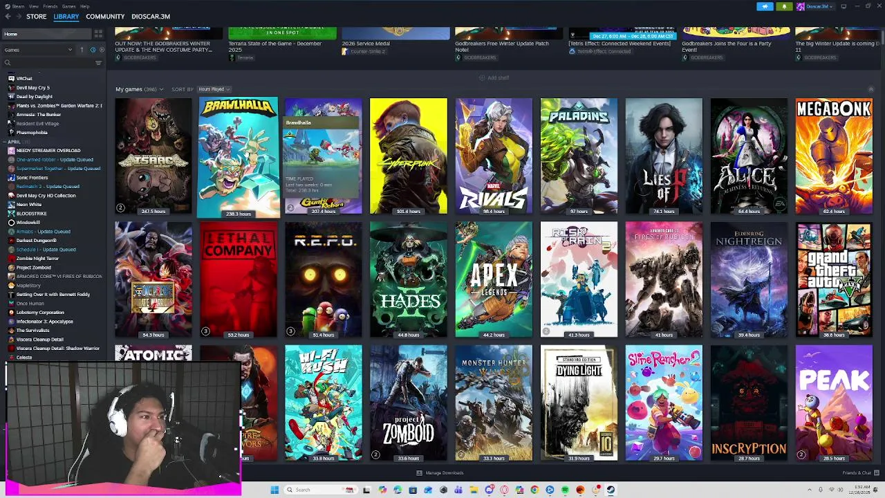Show hidden system tray icons
Screen dimensions: 885x498
point(810,490)
